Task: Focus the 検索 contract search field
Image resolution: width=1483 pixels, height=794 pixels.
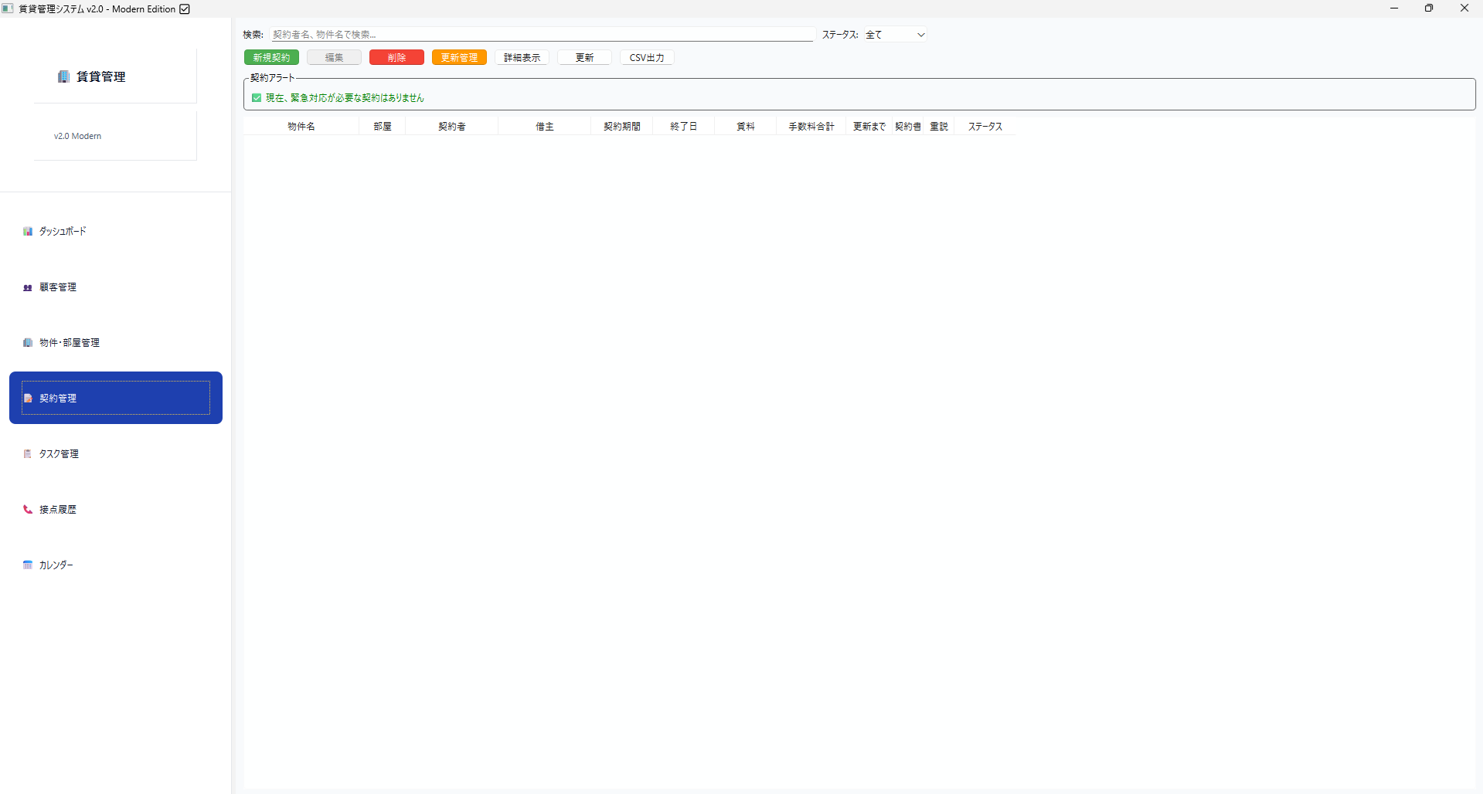Action: pos(543,35)
